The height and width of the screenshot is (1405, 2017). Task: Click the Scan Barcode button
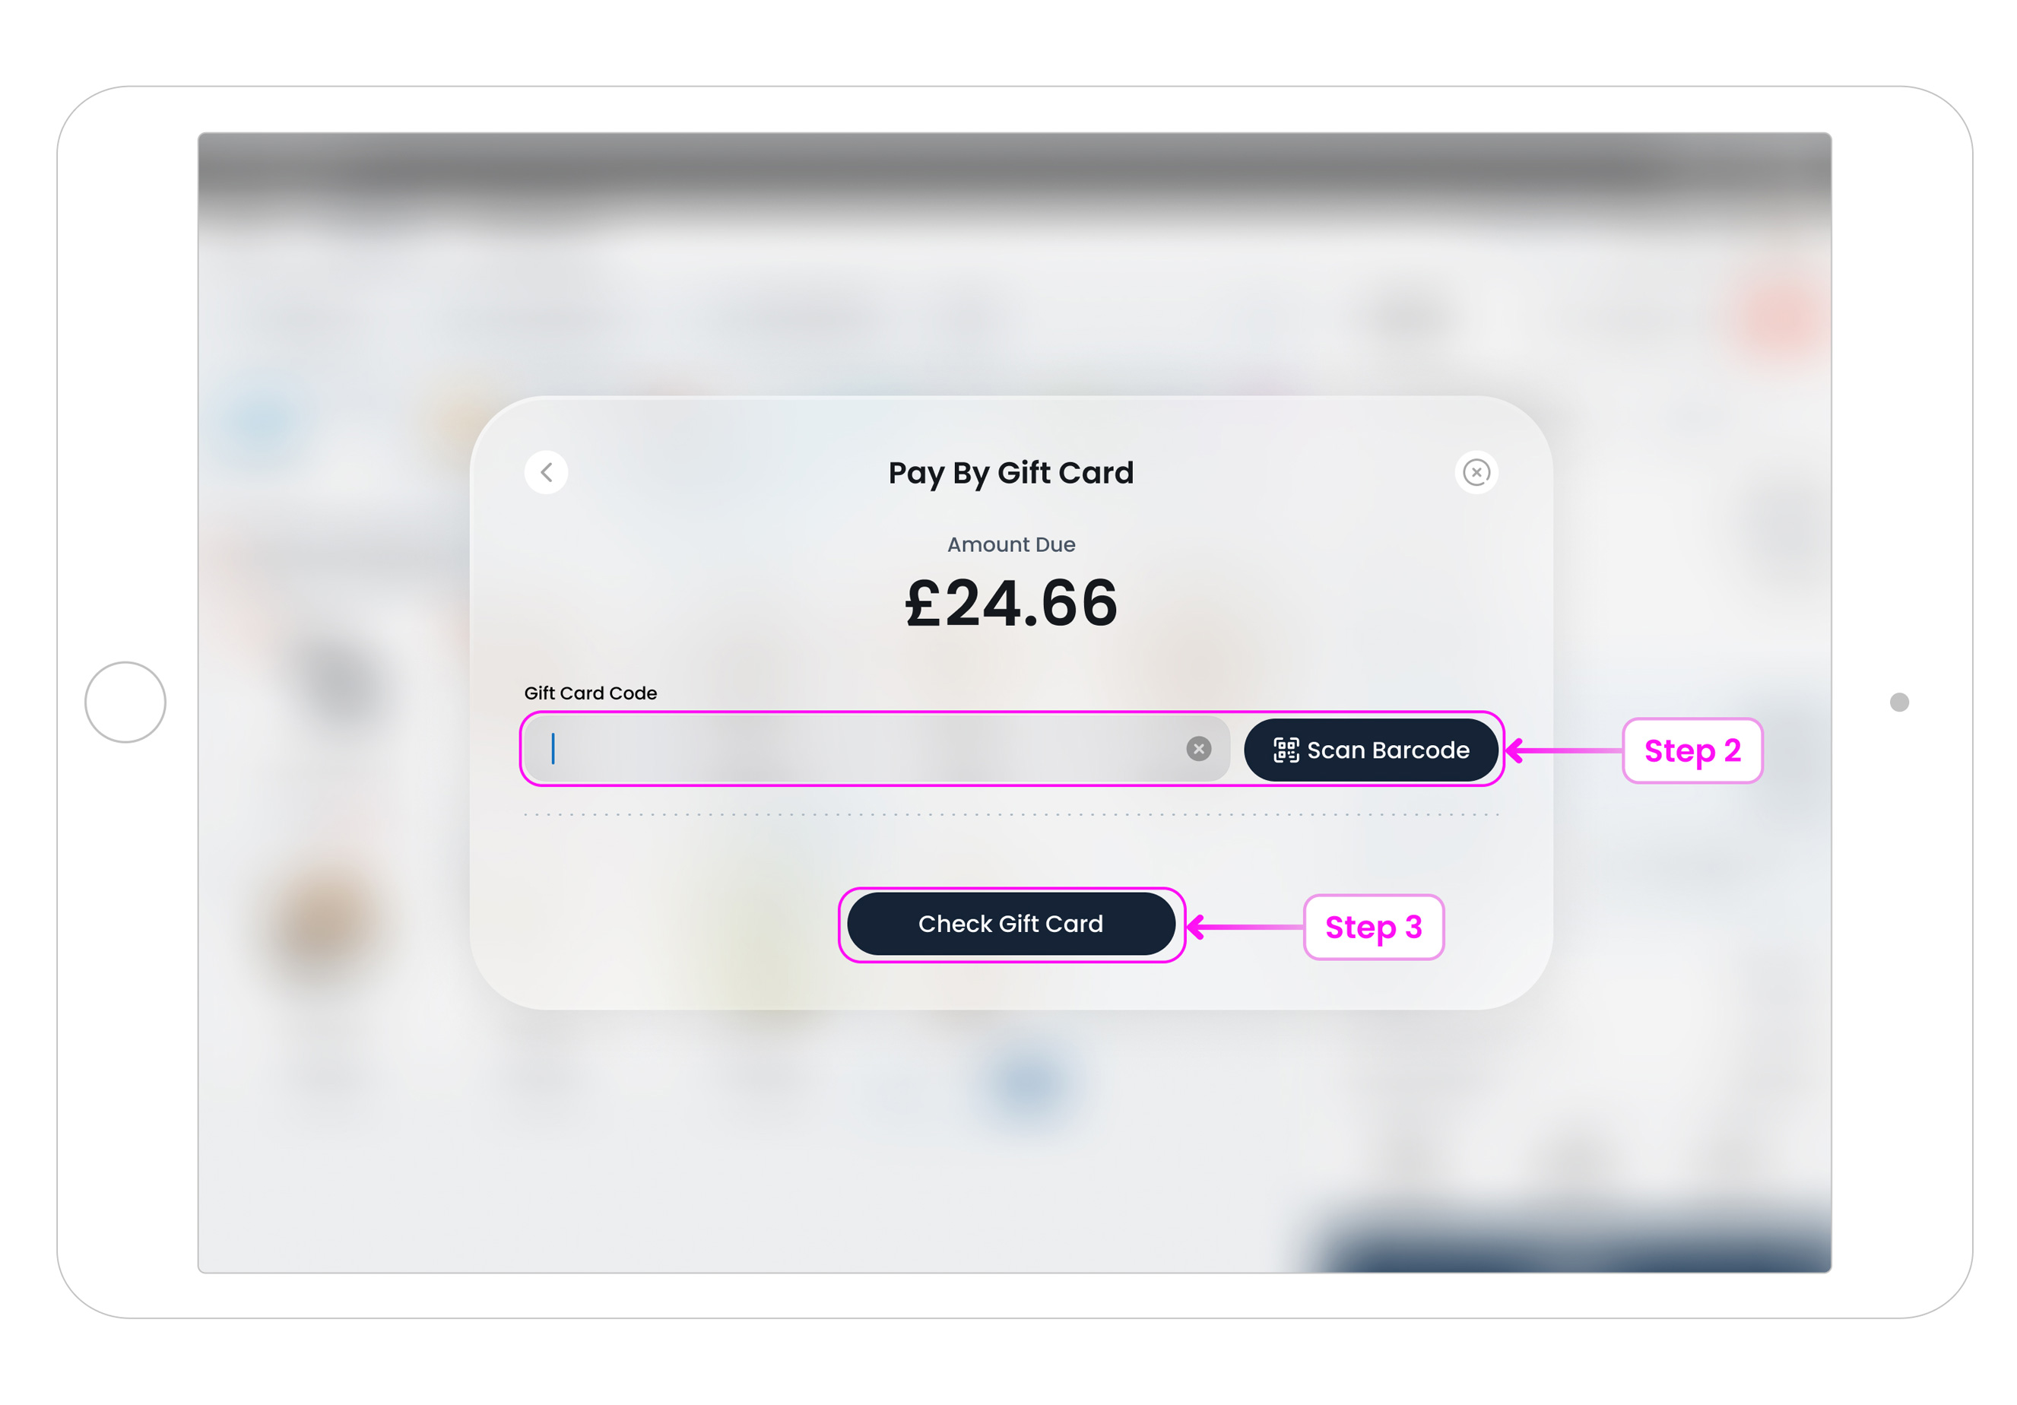click(1372, 750)
